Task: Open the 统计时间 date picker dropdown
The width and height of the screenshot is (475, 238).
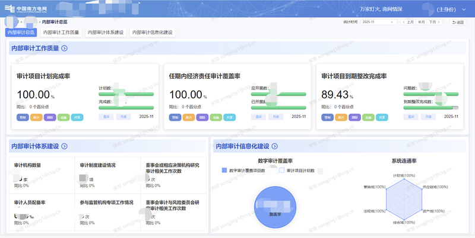Action: pyautogui.click(x=379, y=22)
